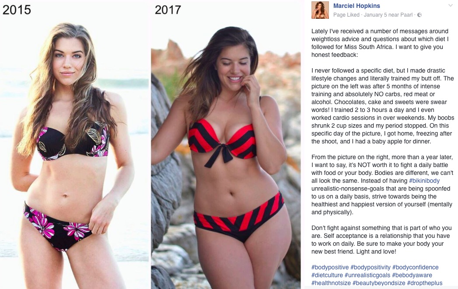View the 2015 photo with floral bikini
This screenshot has width=458, height=289.
(x=74, y=144)
